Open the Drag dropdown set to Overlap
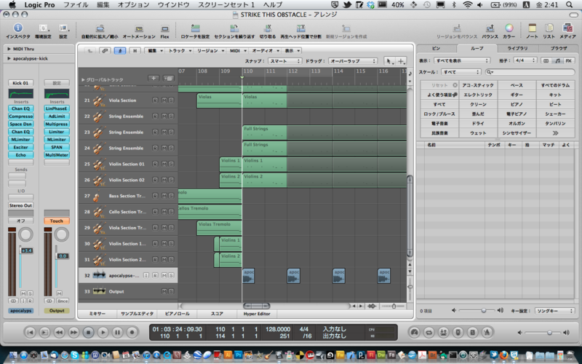Viewport: 582px width, 364px height. tap(353, 61)
